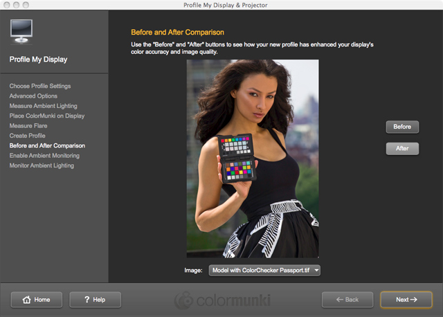The height and width of the screenshot is (317, 443).
Task: Click the Before and After Comparison title
Action: click(x=177, y=33)
